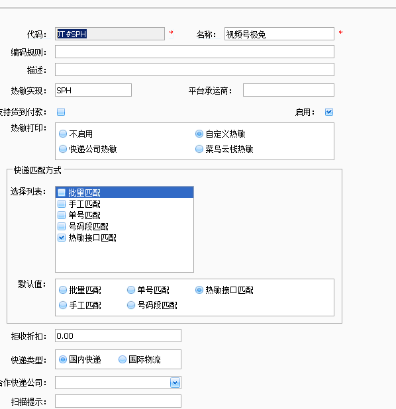Click the 平台承运商 input field
This screenshot has height=409, width=396.
tap(289, 90)
